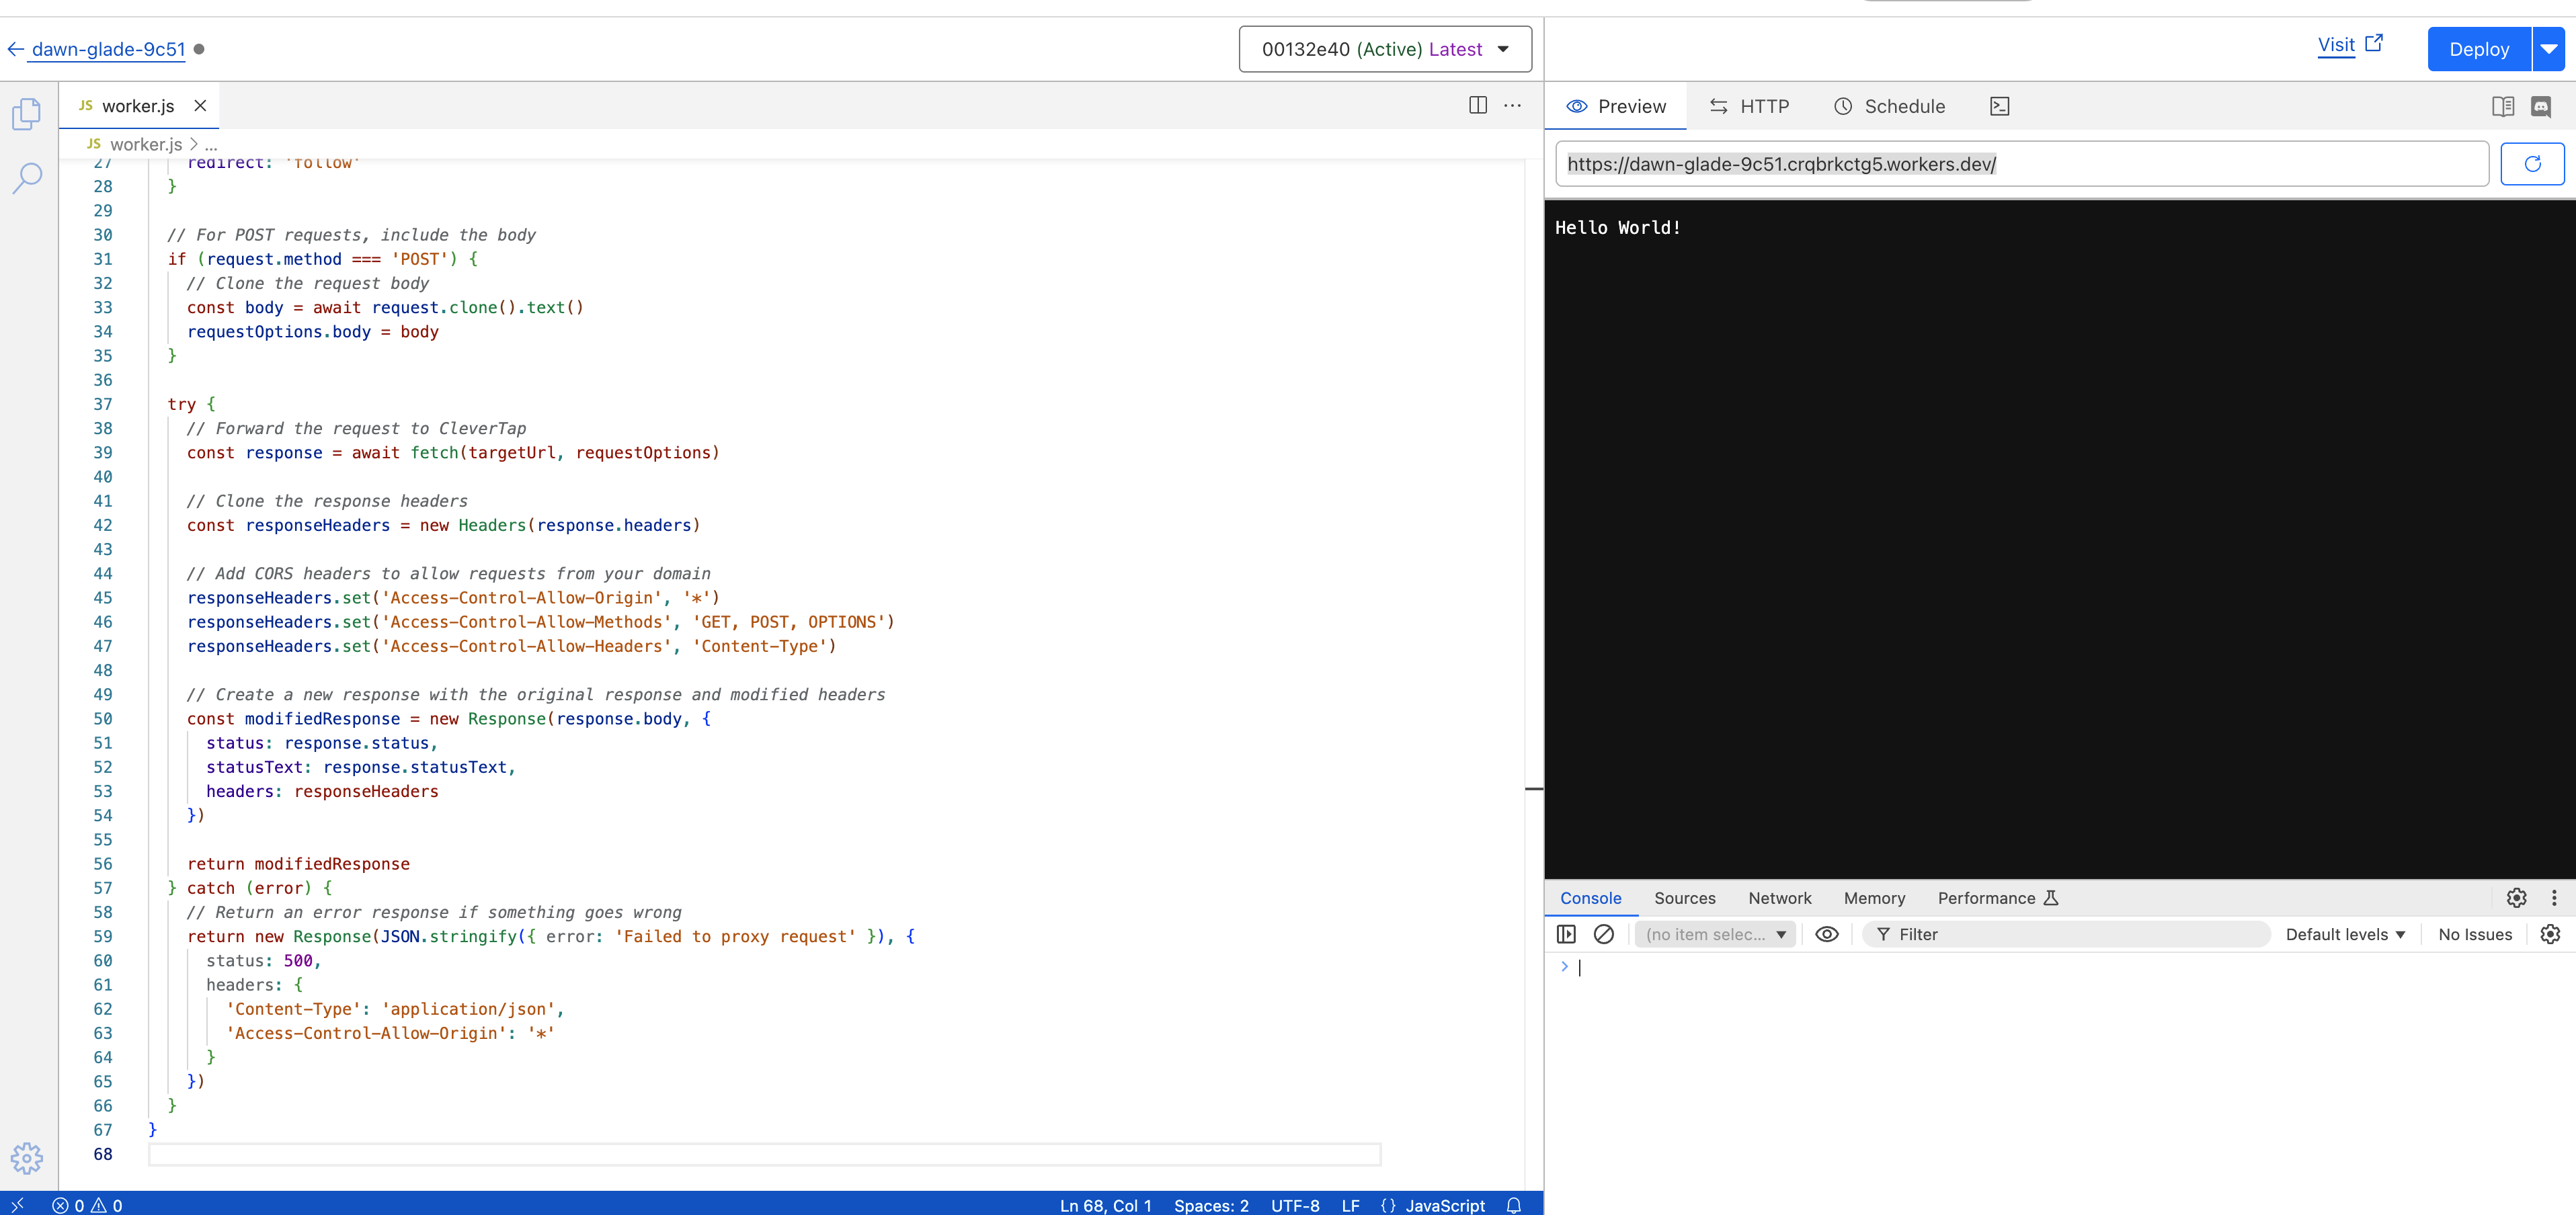Clear the console with the clear icon
2576x1215 pixels.
1603,934
